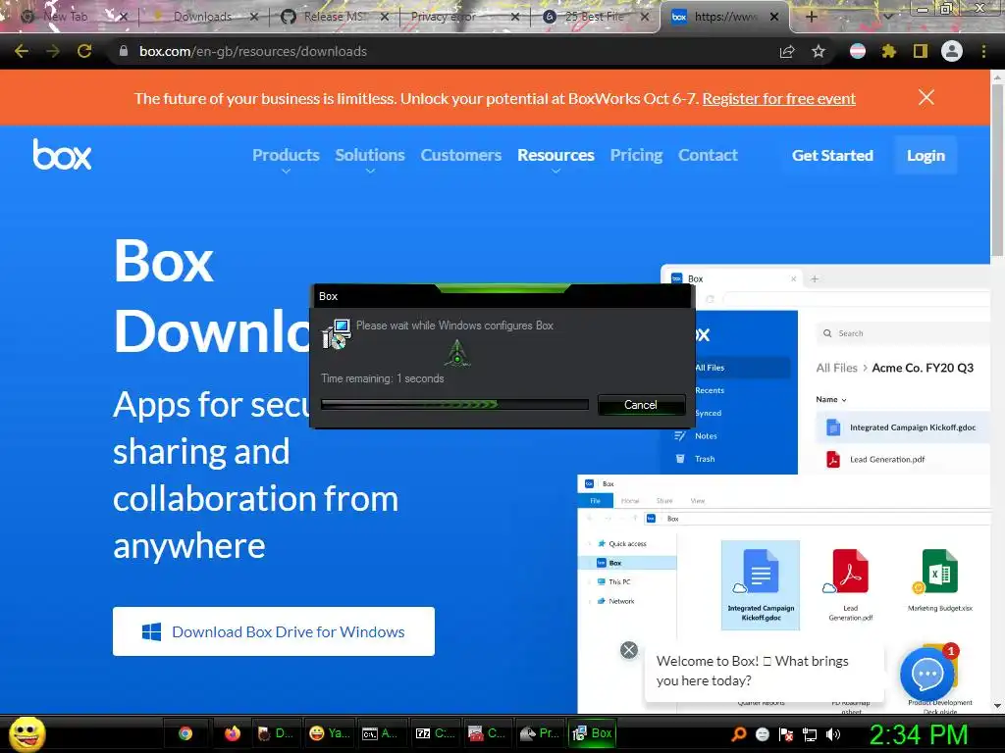Click the Lead Generation.pdf icon in explorer preview
1005x753 pixels.
tap(850, 572)
